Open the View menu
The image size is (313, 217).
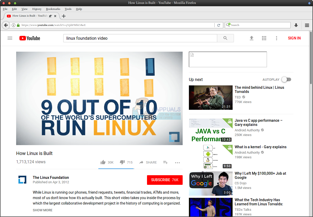[24, 9]
